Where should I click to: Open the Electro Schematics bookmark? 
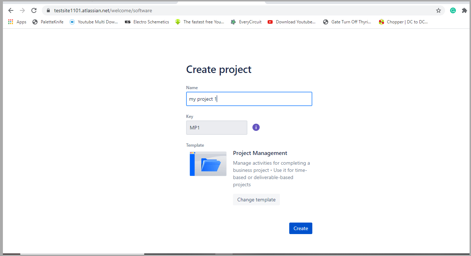click(x=147, y=22)
